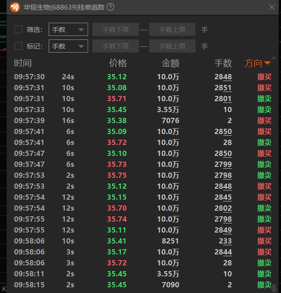Click price 35.74
Screen dimensions: 281x293
coord(117,219)
